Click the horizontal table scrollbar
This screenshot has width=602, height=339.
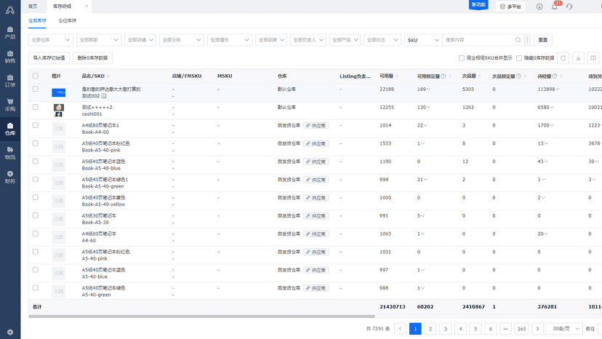click(x=201, y=316)
